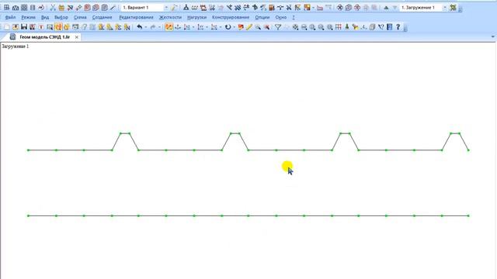This screenshot has height=279, width=497.
Task: Click the red flag icon in lower toolbar
Action: tap(241, 27)
